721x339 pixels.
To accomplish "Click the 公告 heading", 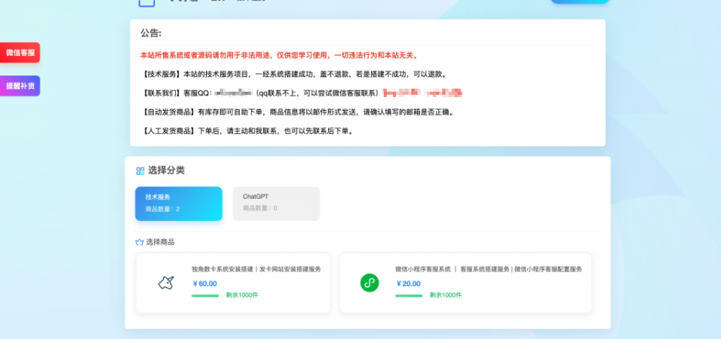I will (151, 33).
